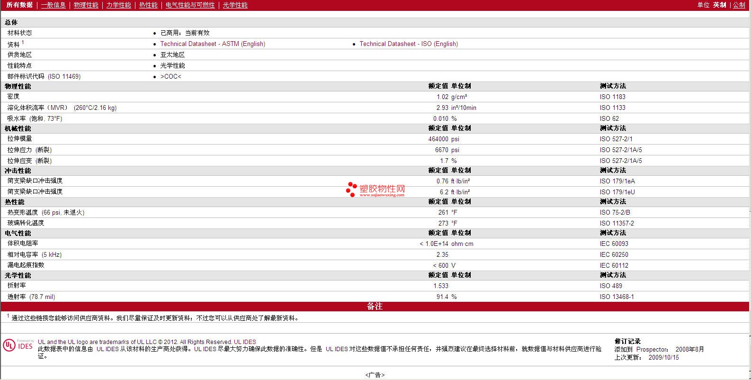Image resolution: width=751 pixels, height=380 pixels.
Task: Click the 拉伸应力 (断裂) value 6670
Action: tap(441, 150)
